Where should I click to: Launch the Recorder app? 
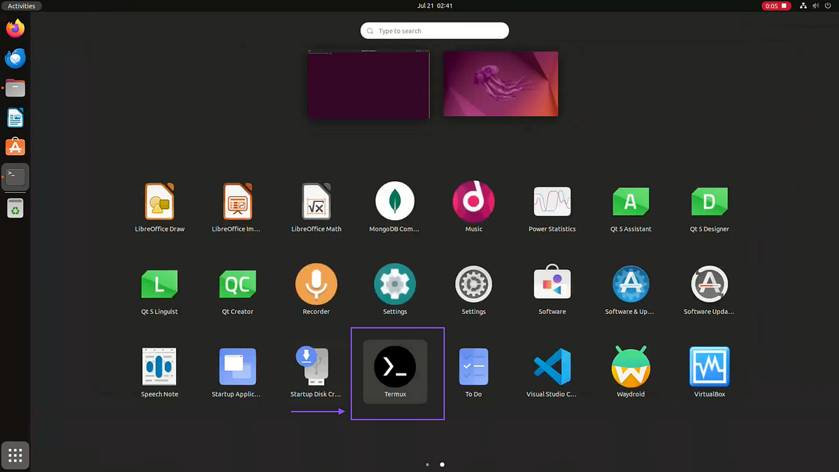click(x=316, y=283)
